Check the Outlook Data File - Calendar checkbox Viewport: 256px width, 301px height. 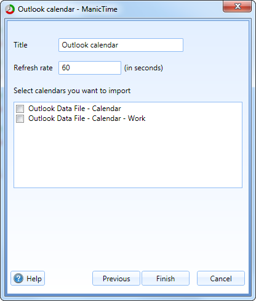point(20,109)
